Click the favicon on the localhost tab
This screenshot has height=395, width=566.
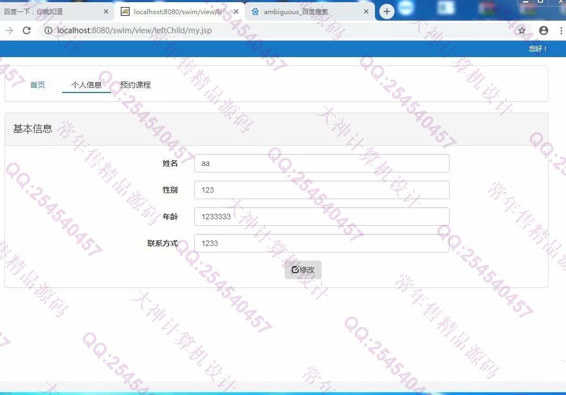pos(125,11)
